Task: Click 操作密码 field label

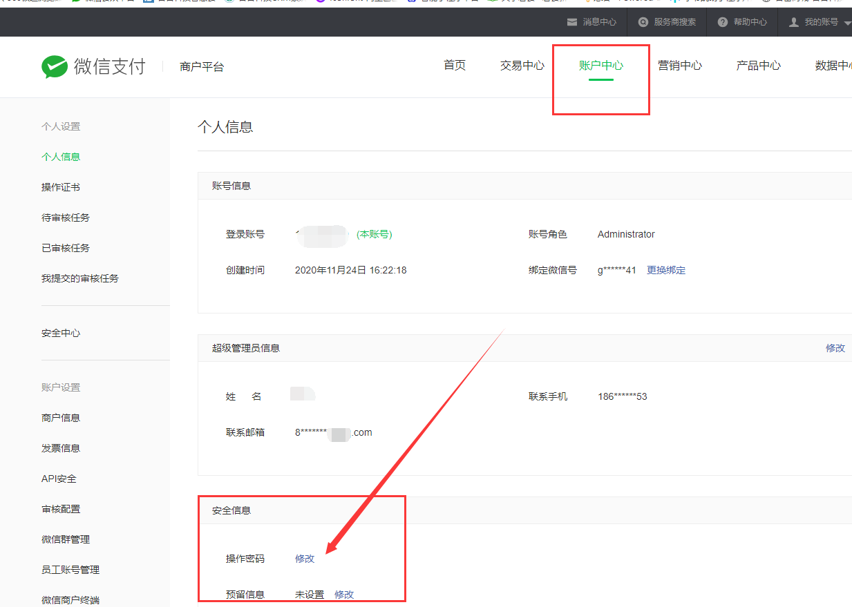Action: 245,559
